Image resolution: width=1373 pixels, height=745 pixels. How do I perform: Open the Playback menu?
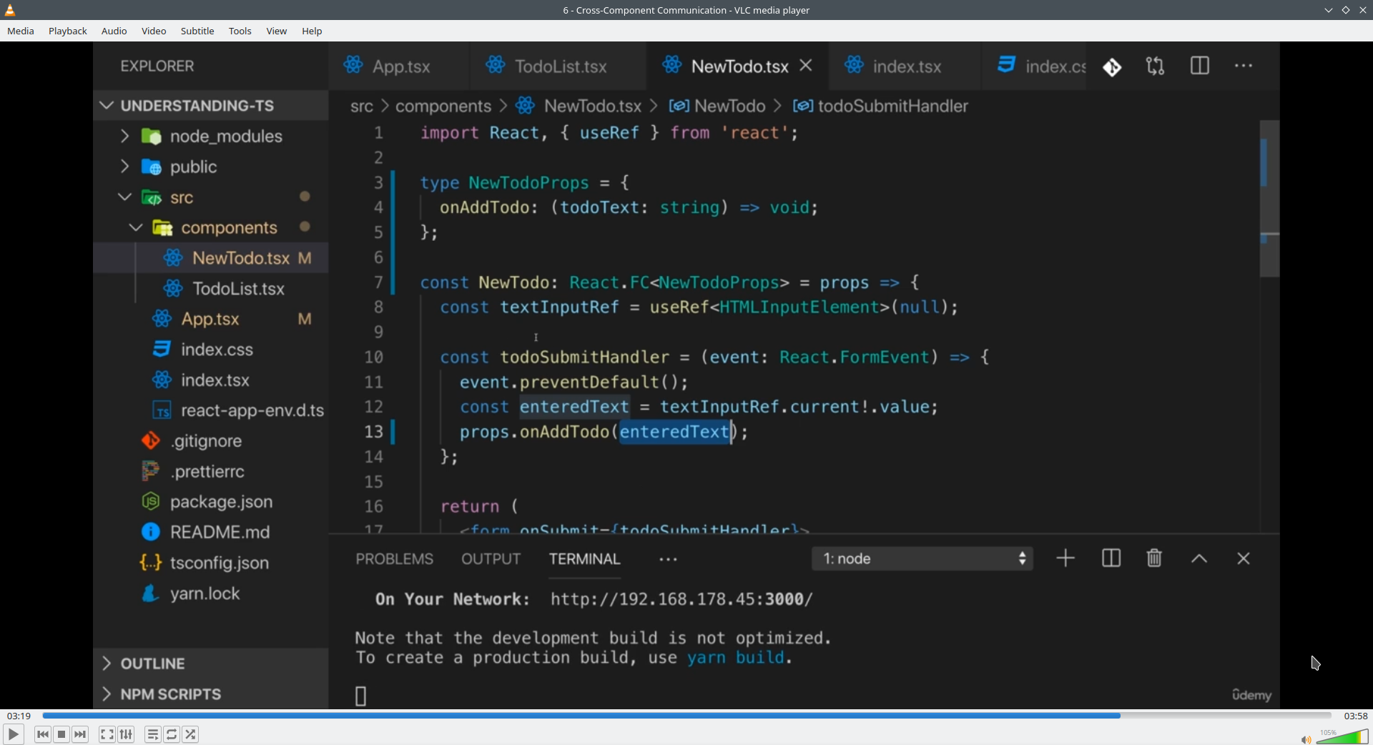pos(68,31)
